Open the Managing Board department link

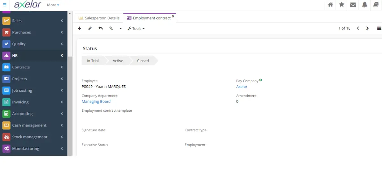(96, 101)
